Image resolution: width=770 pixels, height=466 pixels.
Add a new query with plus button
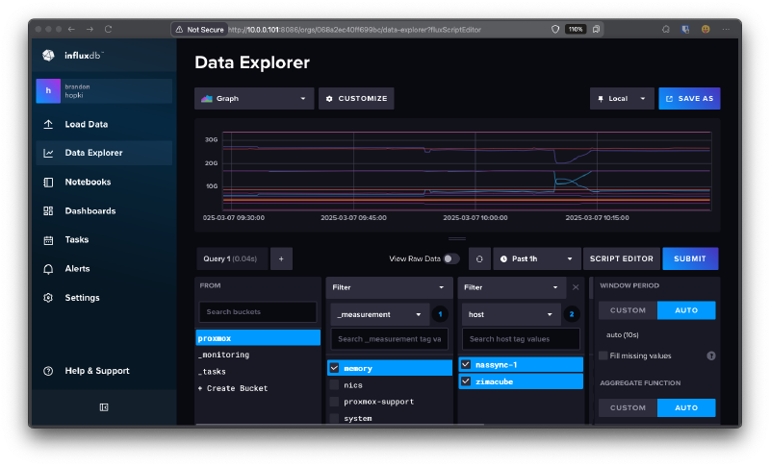click(x=282, y=258)
